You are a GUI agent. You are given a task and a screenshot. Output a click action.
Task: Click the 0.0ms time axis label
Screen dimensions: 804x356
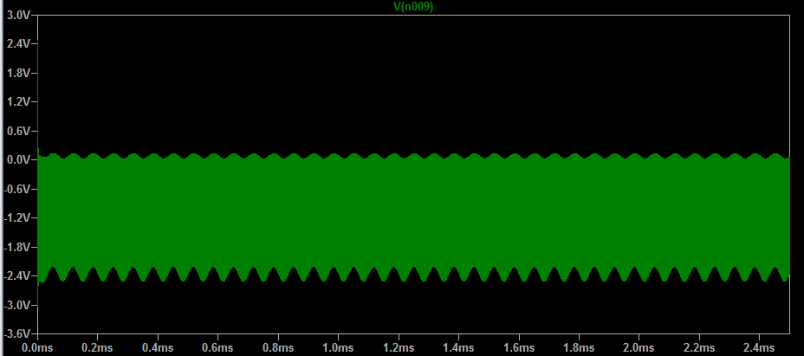click(38, 346)
